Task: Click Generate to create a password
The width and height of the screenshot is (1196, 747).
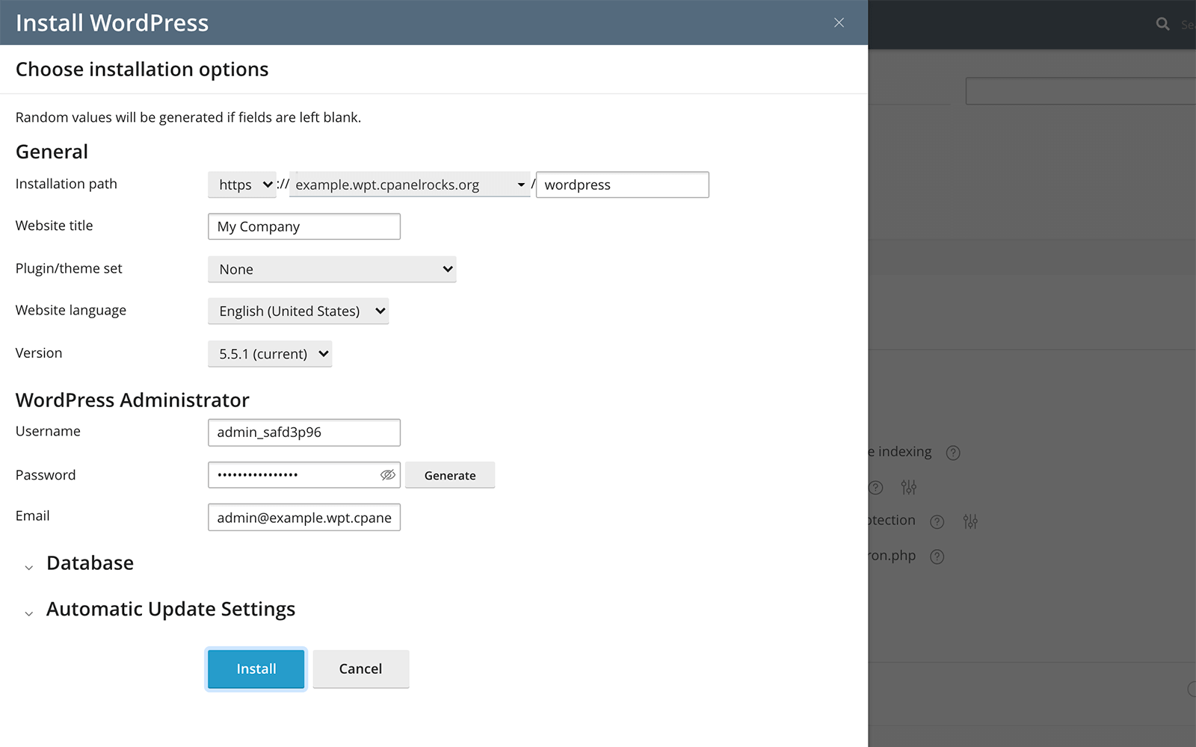Action: 450,476
